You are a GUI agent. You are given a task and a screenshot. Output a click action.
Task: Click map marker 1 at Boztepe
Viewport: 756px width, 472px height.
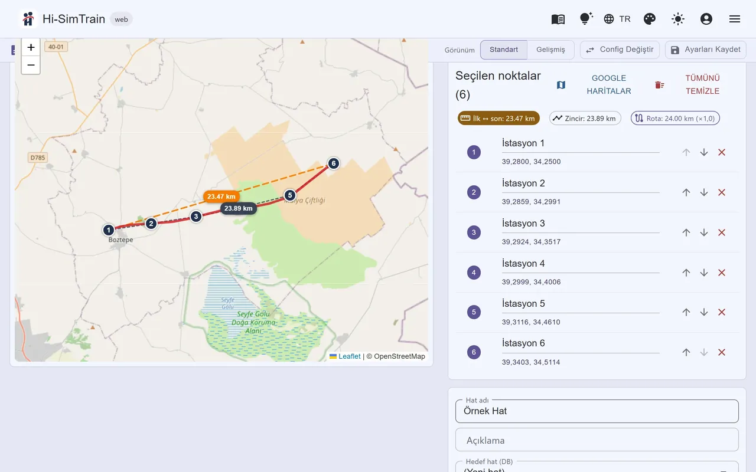(x=108, y=230)
